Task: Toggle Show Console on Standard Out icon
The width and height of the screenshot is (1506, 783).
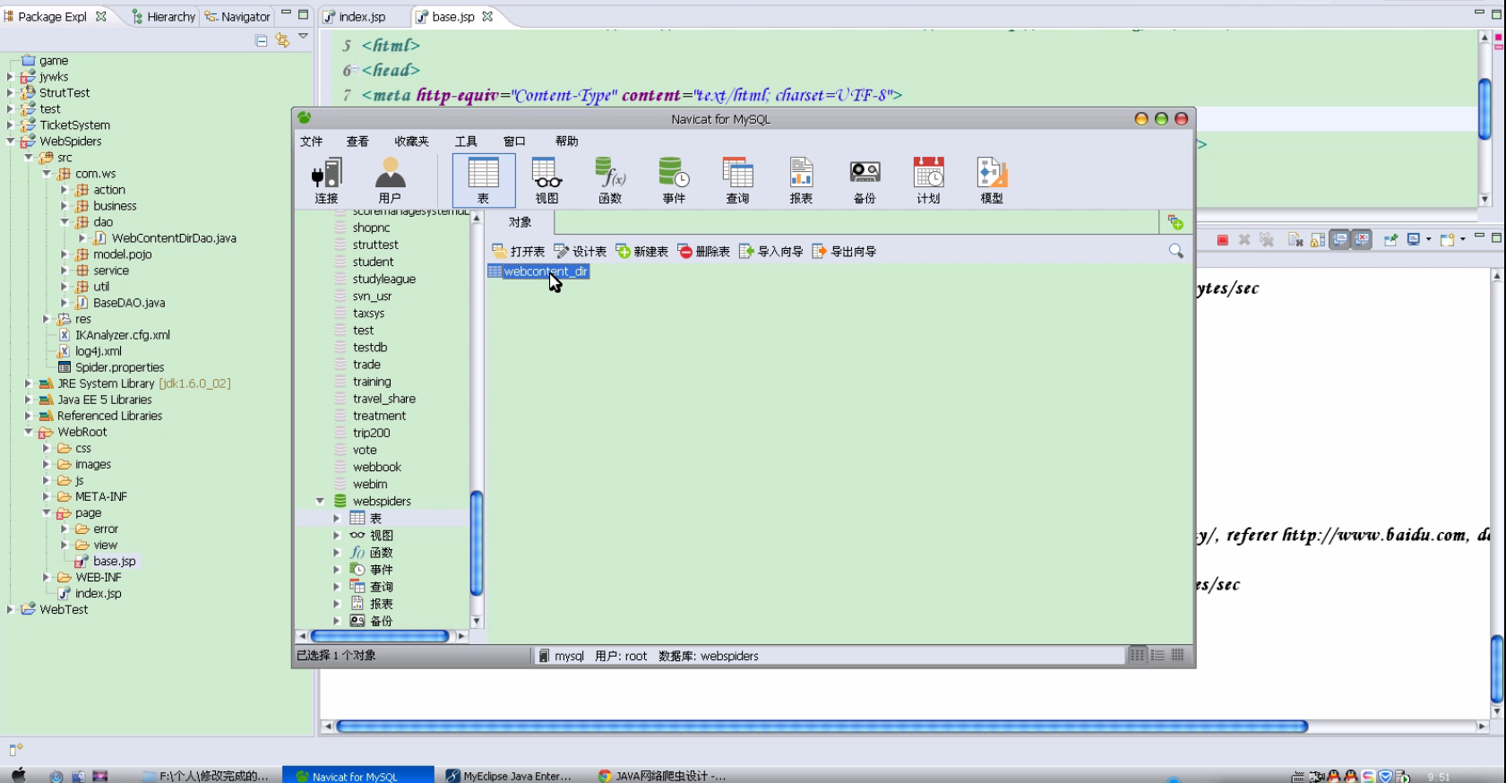Action: pos(1339,240)
